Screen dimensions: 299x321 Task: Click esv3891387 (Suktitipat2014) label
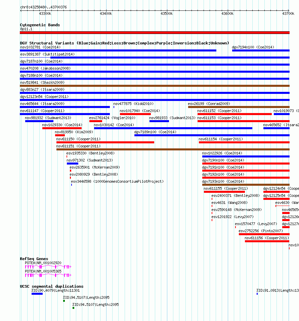(x=47, y=54)
